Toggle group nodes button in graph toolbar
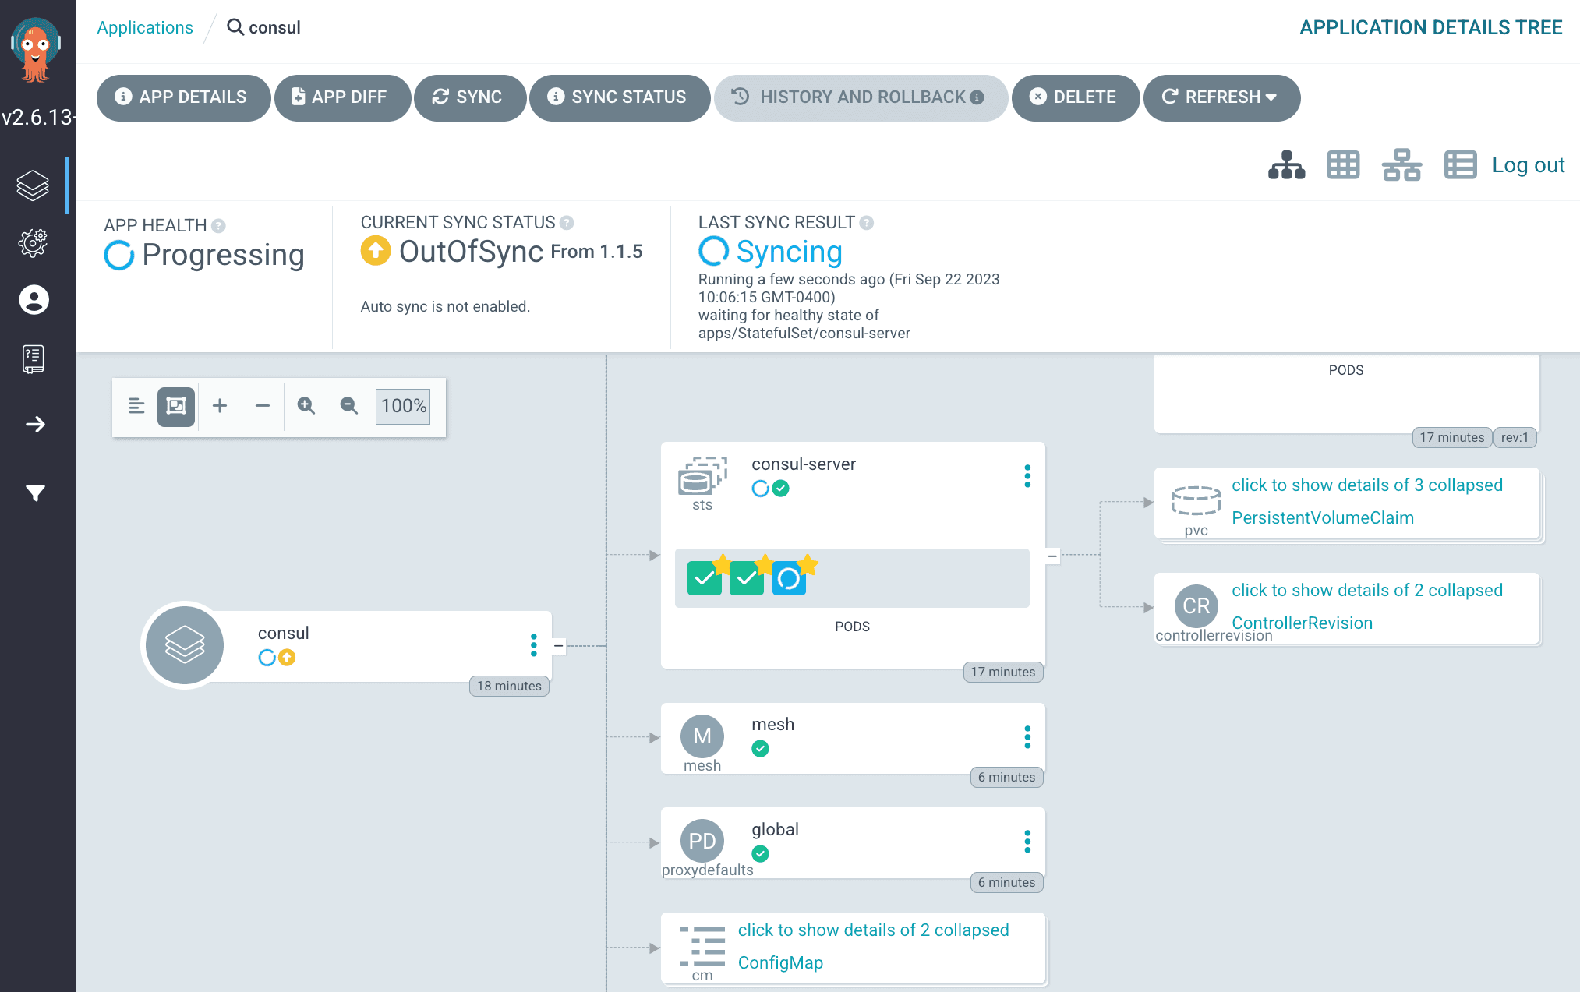The width and height of the screenshot is (1580, 992). coord(176,406)
